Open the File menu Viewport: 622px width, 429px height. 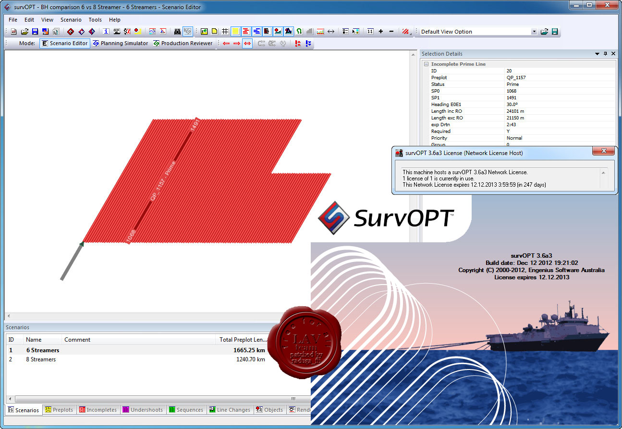coord(13,20)
